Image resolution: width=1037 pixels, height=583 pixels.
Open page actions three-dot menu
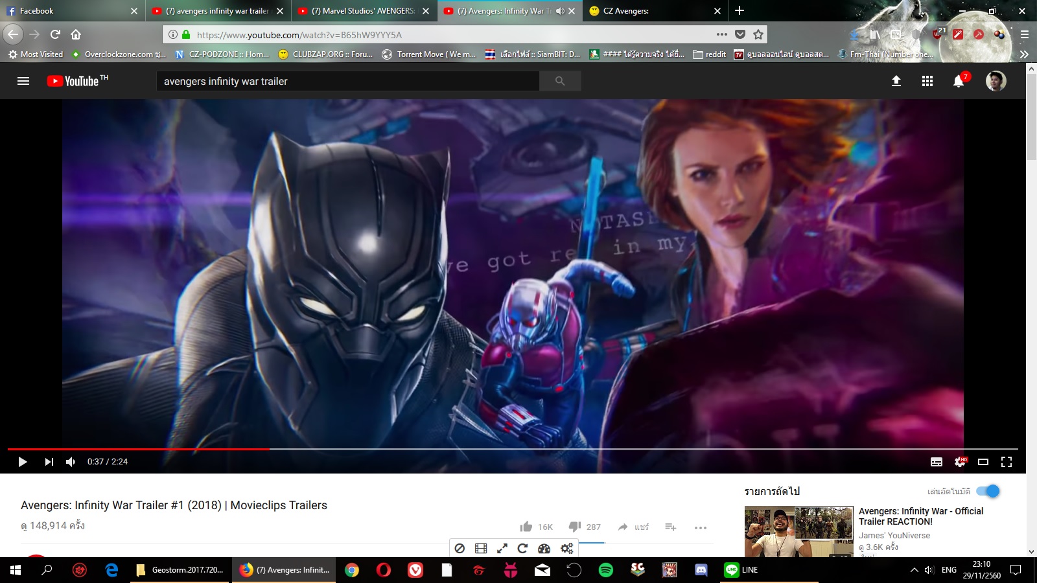point(722,34)
